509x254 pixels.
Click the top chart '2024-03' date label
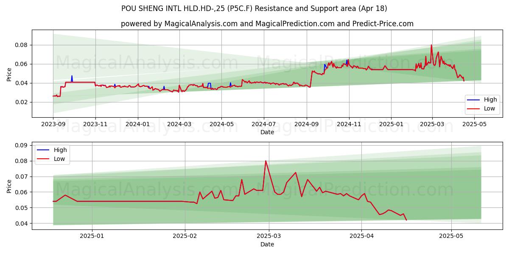(x=179, y=124)
